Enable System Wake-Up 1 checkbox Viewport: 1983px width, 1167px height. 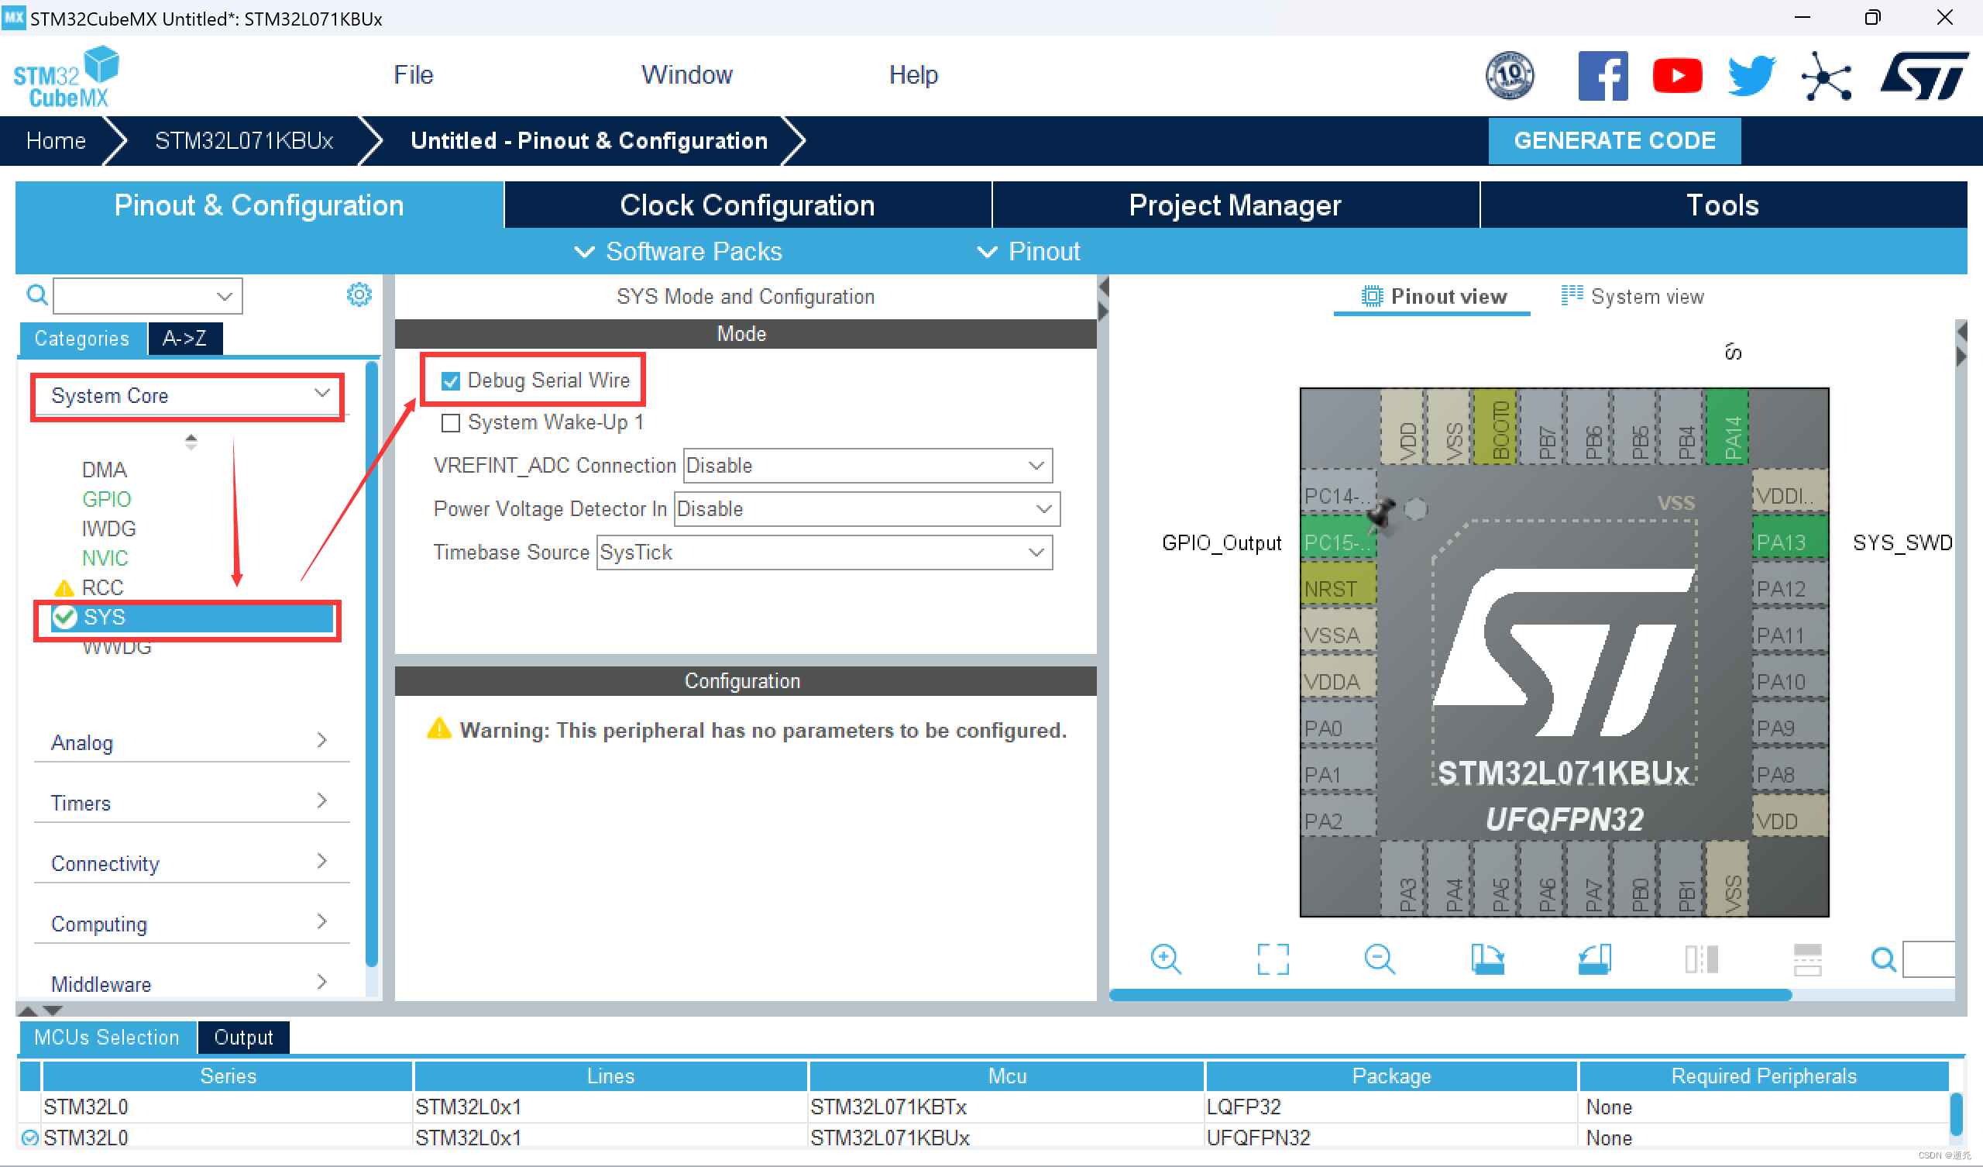450,423
